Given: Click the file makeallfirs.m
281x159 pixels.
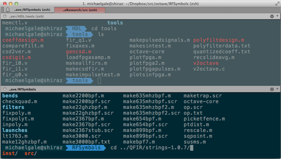Looking at the screenshot, I should [x=86, y=63].
